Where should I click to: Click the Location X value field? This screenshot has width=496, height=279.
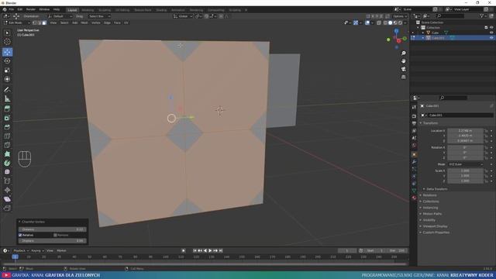[x=465, y=131]
